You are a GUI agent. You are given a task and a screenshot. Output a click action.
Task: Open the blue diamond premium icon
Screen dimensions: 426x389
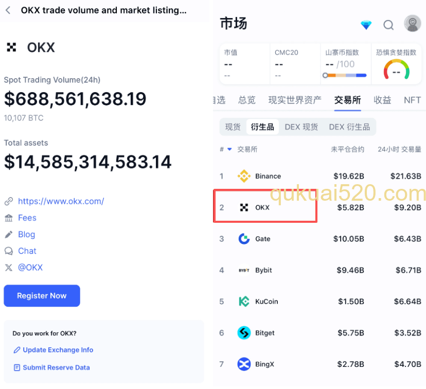(x=366, y=25)
